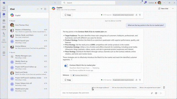Viewport: 177px width, 99px height.
Task: Open the Teams section
Action: pos(4,21)
